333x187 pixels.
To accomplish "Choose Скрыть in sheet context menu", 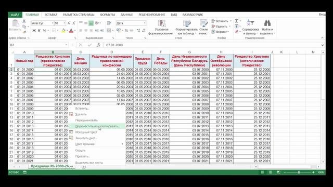I will tap(97, 150).
